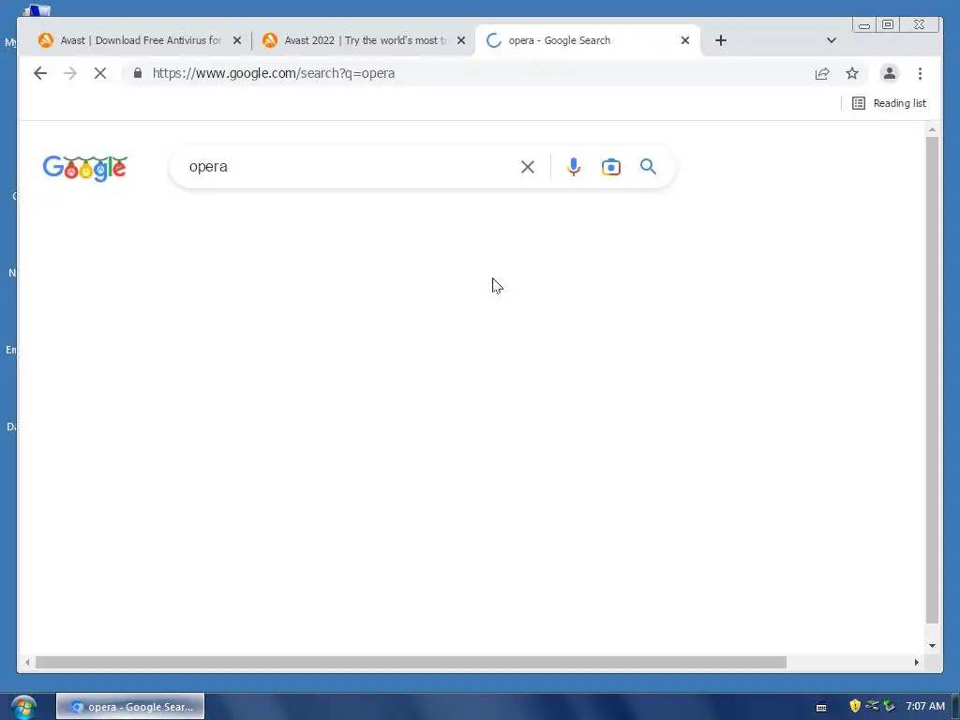
Task: Open the Windows Start button
Action: pyautogui.click(x=23, y=707)
